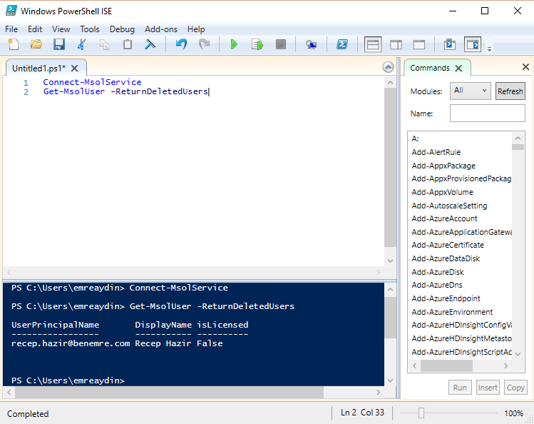
Task: Show script pane on top layout
Action: pyautogui.click(x=373, y=44)
